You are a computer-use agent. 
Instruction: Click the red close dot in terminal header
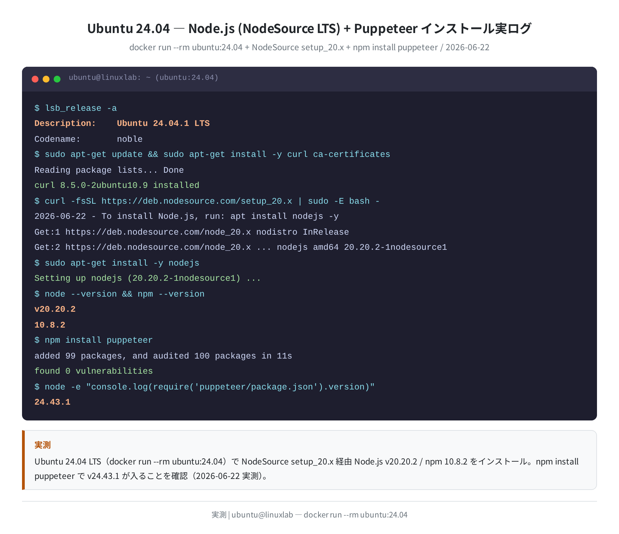click(x=35, y=79)
